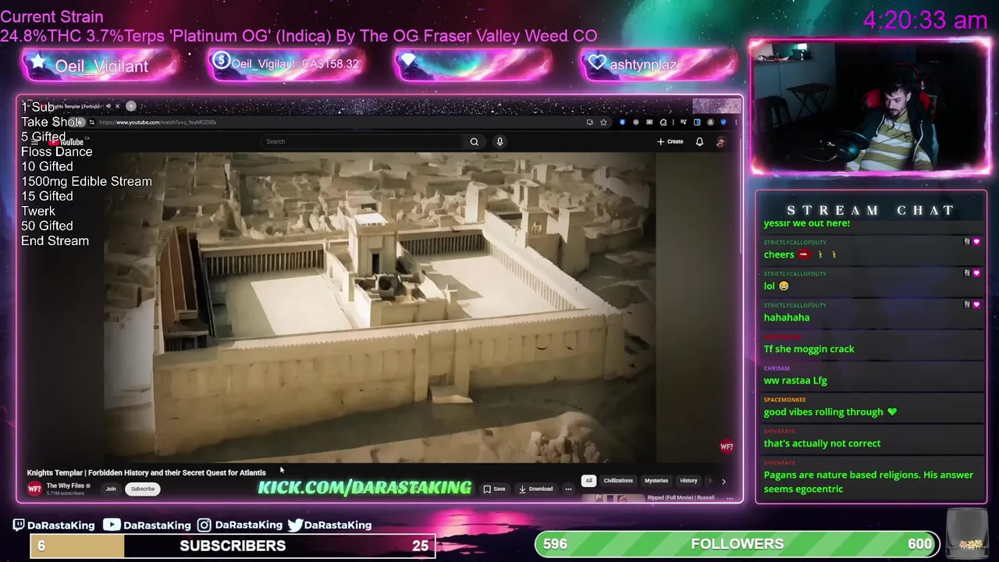Open YouTube notifications bell

699,141
